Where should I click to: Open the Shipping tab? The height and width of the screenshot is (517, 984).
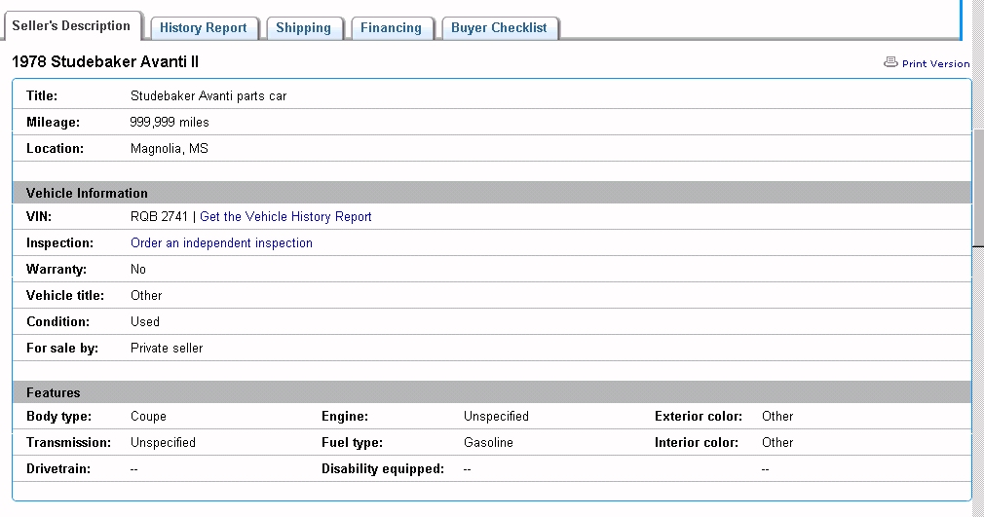[x=303, y=28]
